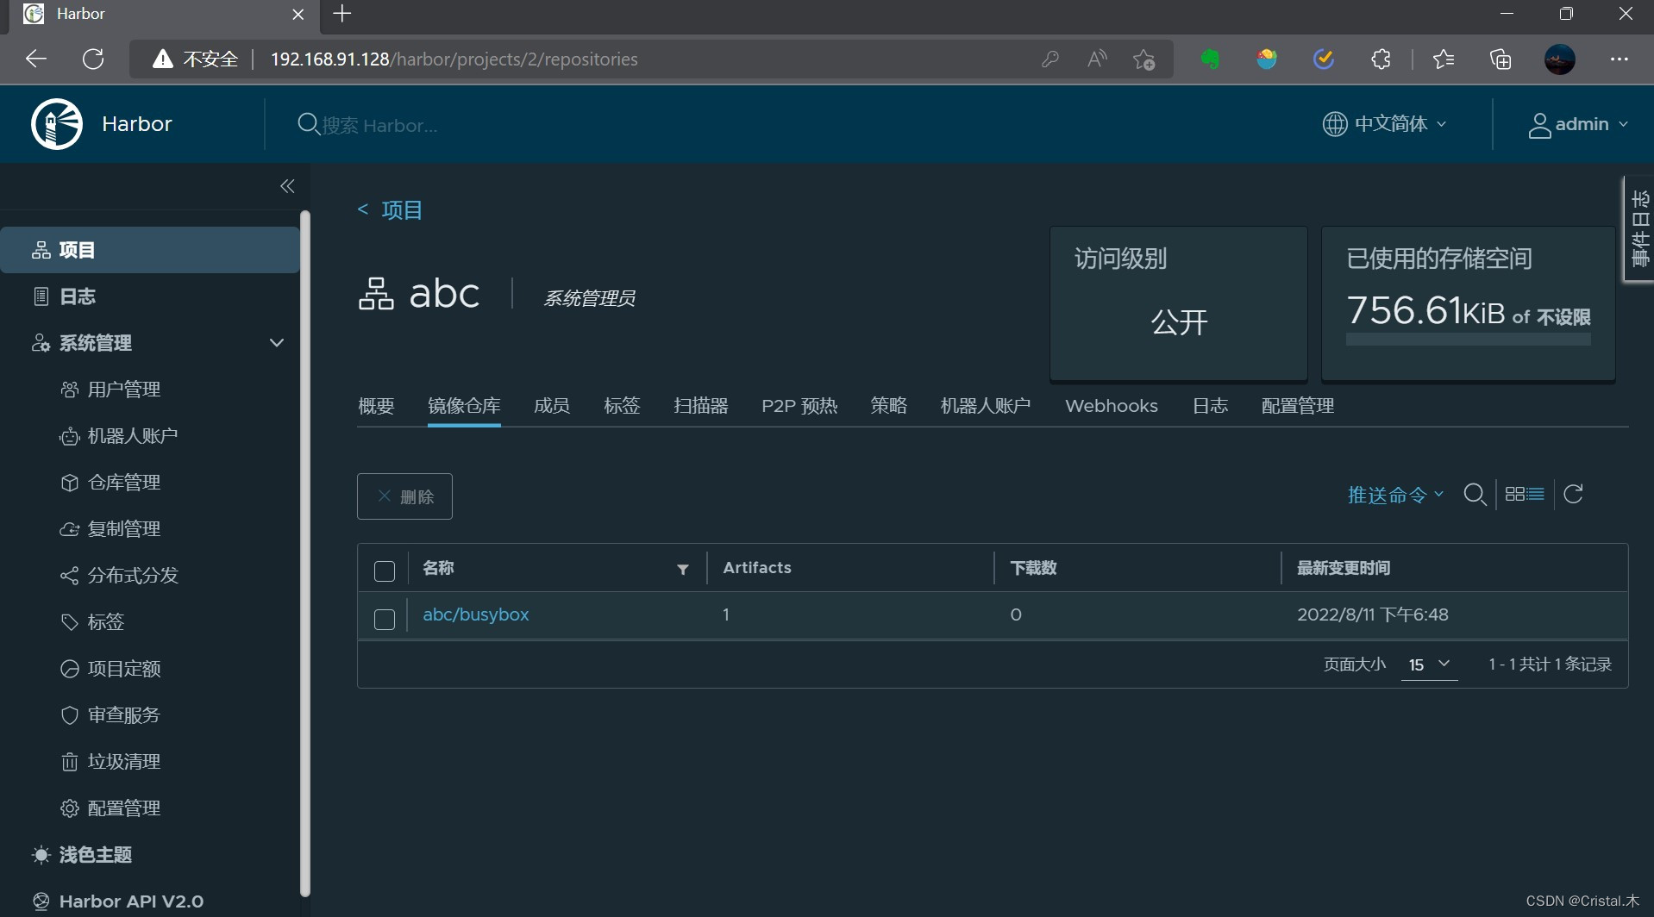Click the saved password key icon
The image size is (1654, 917).
pos(1049,59)
